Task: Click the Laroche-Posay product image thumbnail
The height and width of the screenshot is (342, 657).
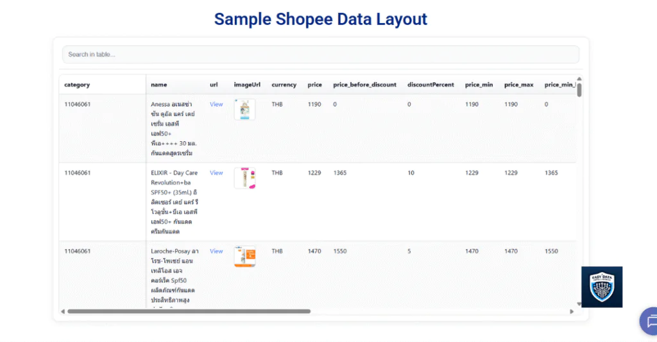Action: click(x=244, y=257)
